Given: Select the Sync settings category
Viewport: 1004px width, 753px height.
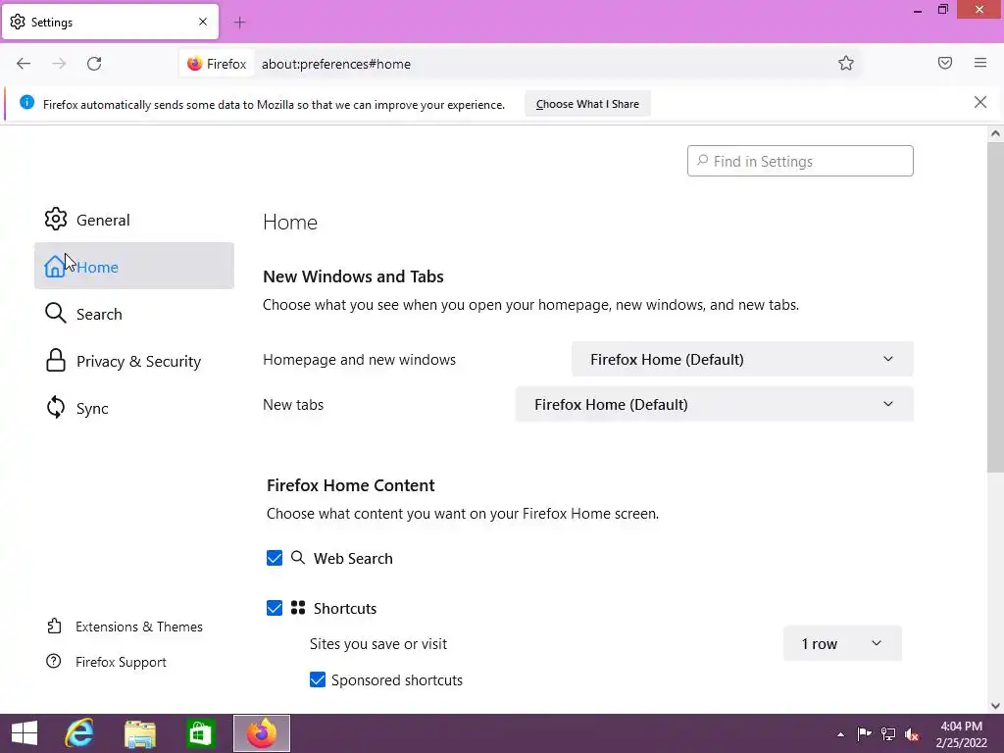Looking at the screenshot, I should (133, 408).
